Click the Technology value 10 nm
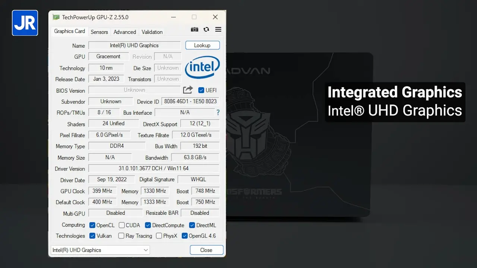Image resolution: width=477 pixels, height=268 pixels. [x=106, y=68]
